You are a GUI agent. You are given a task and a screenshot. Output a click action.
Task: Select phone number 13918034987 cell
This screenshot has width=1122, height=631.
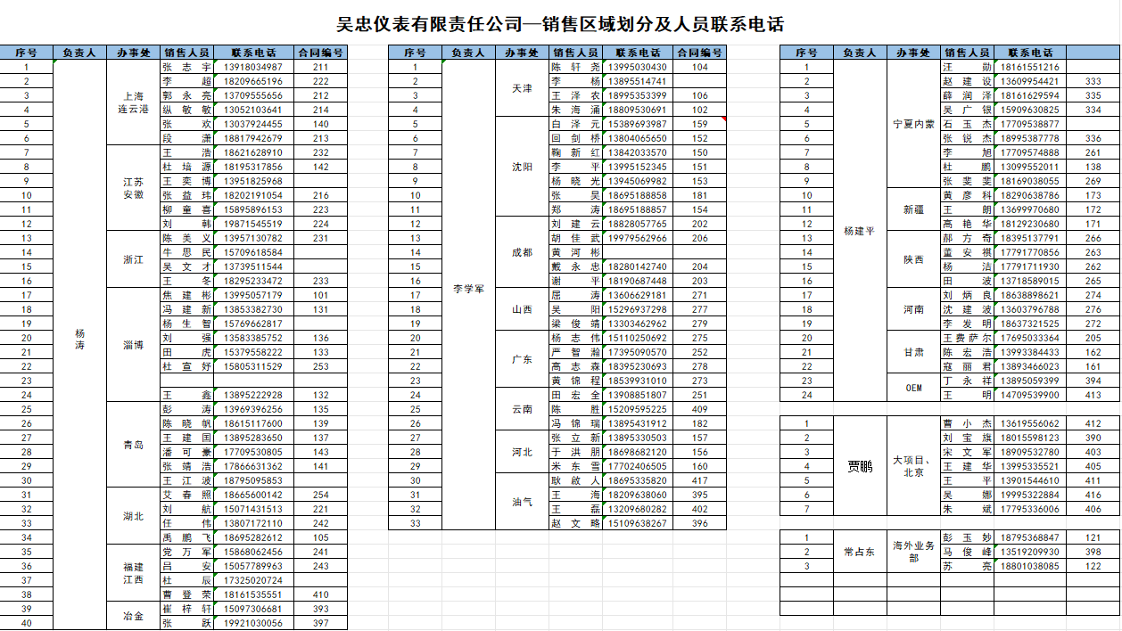[252, 67]
